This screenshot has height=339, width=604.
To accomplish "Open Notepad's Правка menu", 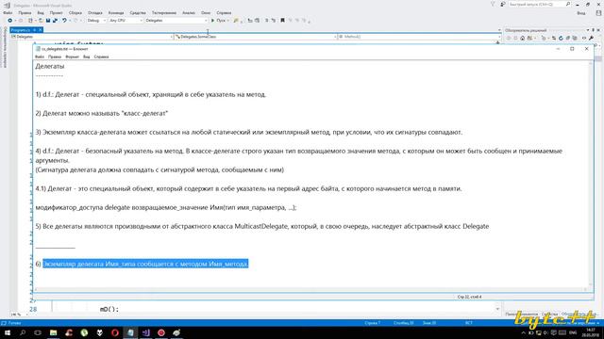I will point(55,56).
